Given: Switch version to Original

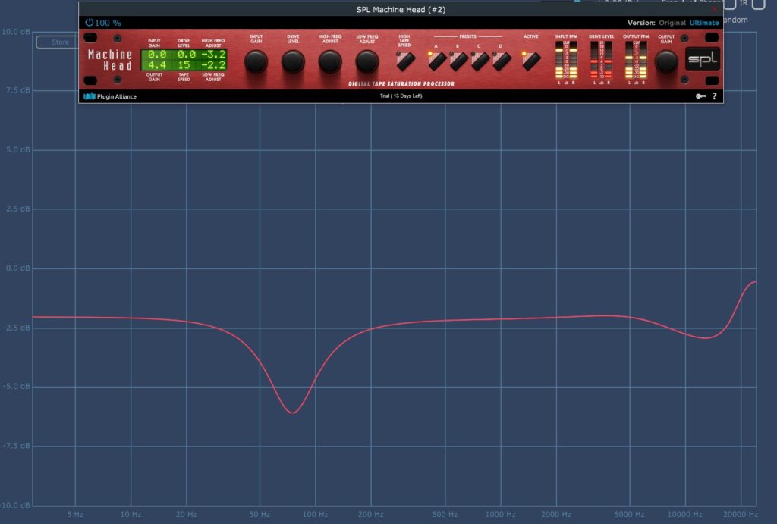Looking at the screenshot, I should coord(672,23).
